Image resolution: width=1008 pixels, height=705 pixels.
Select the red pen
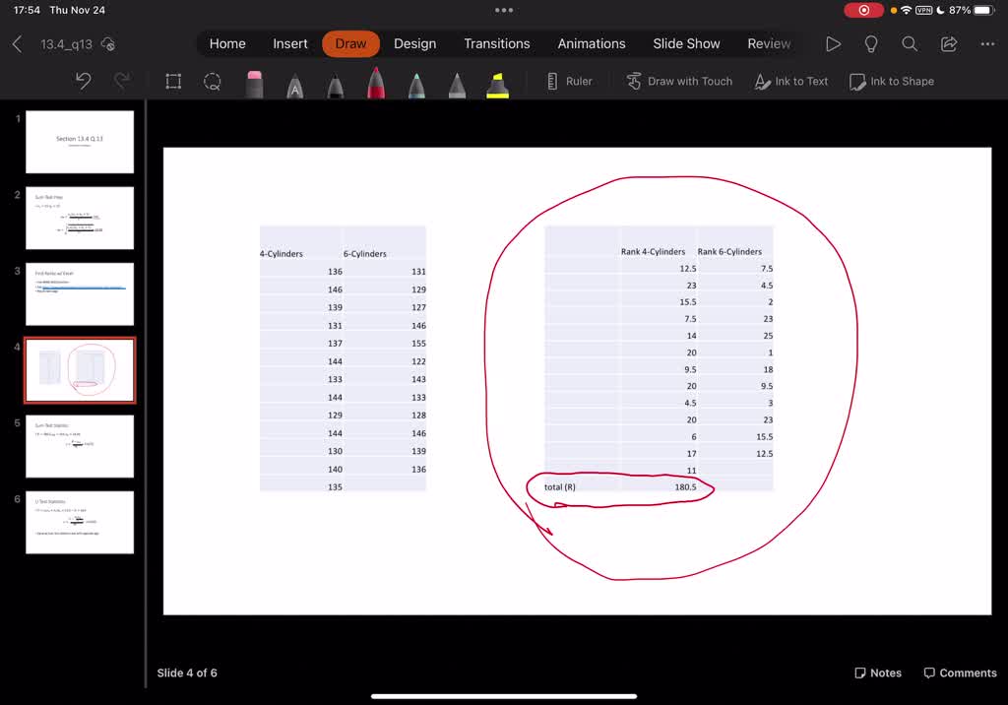pyautogui.click(x=376, y=83)
